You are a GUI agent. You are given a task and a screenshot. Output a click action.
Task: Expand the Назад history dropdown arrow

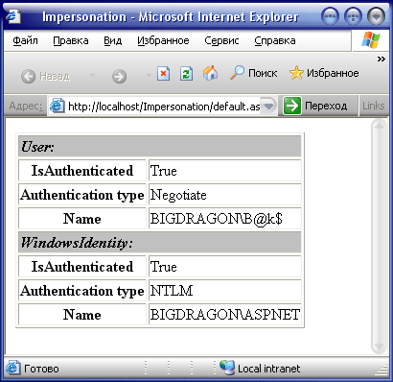click(92, 76)
